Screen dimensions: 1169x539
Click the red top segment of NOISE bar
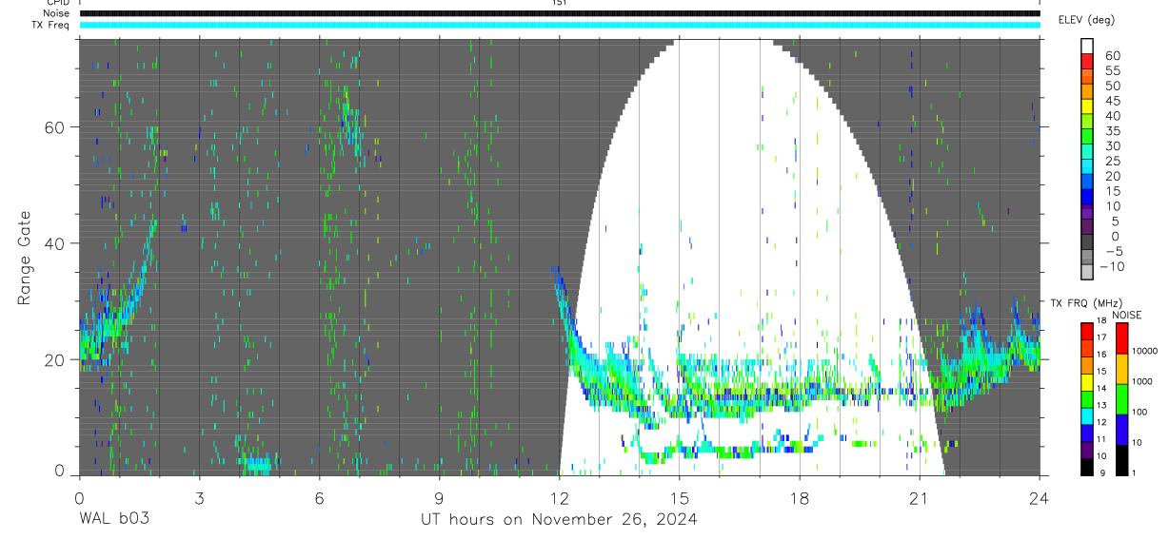click(1121, 337)
